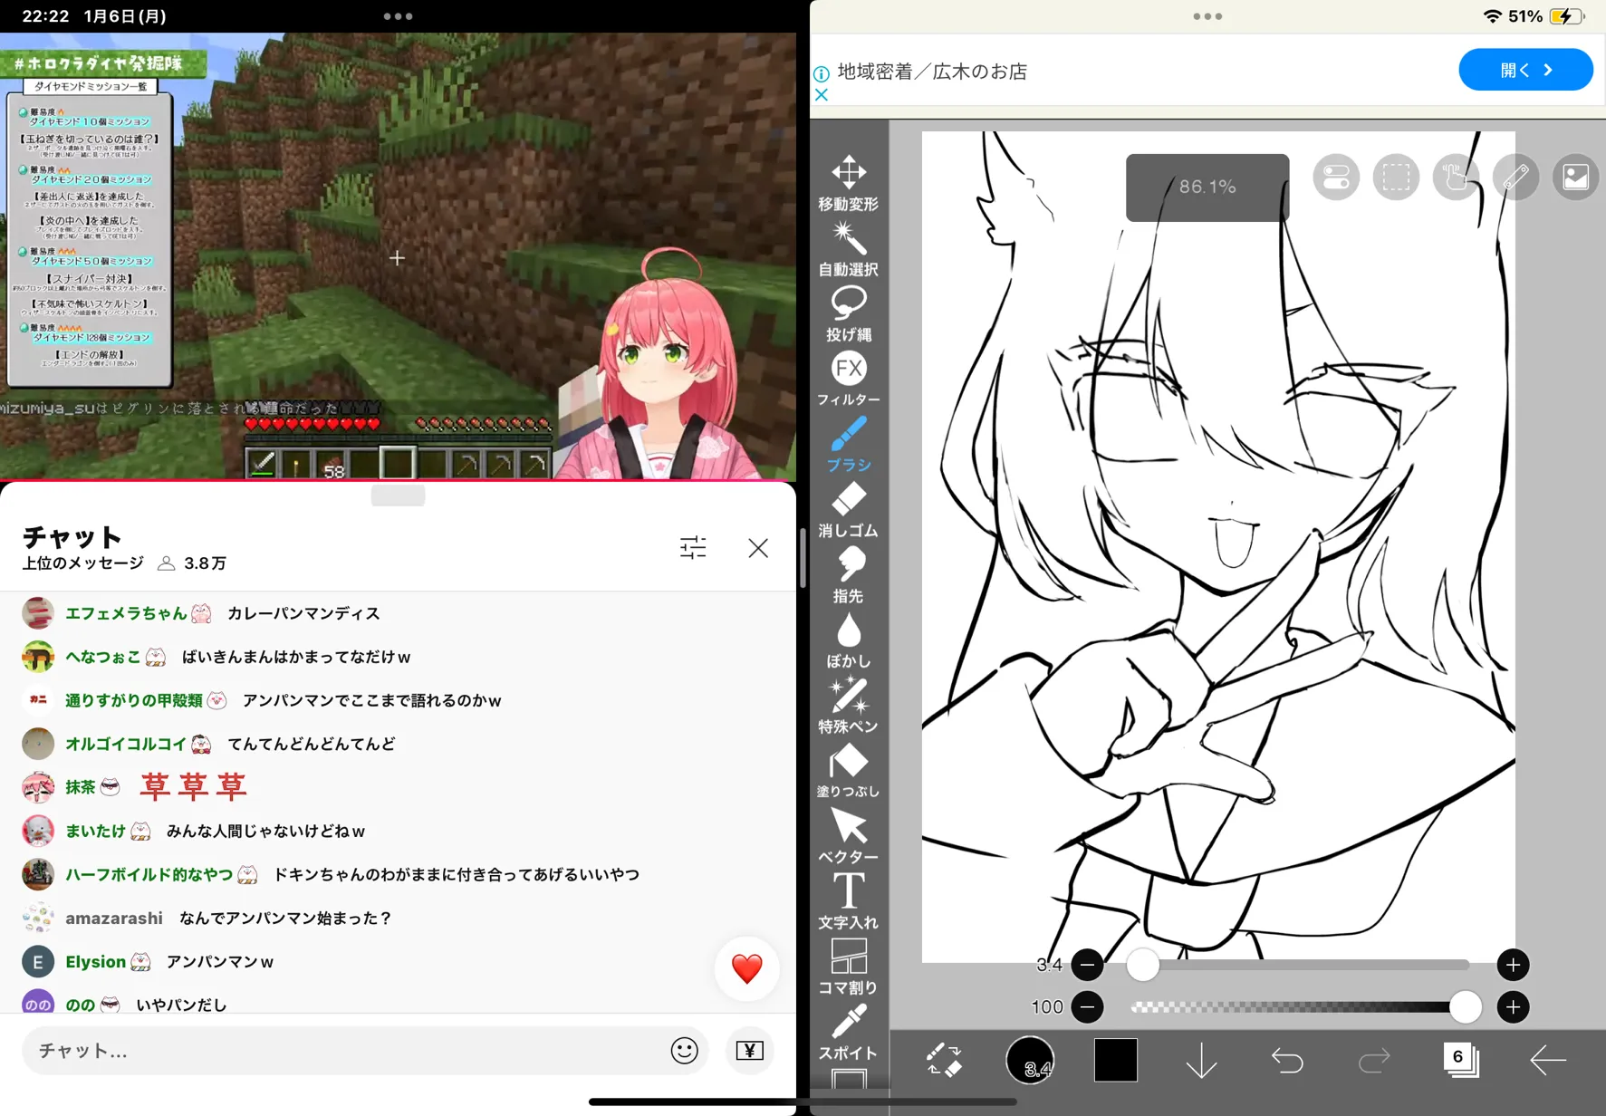Open the Super Chat yen button
The width and height of the screenshot is (1606, 1116).
coord(750,1051)
